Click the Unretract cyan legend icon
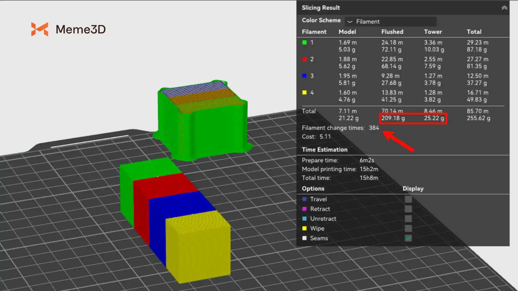Viewport: 518px width, 291px height. [305, 219]
